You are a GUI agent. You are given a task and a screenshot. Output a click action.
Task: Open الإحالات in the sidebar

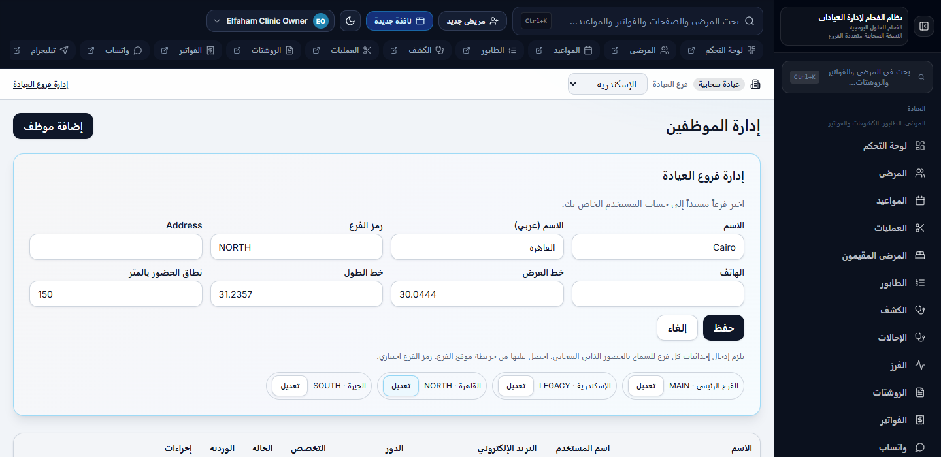tap(857, 338)
